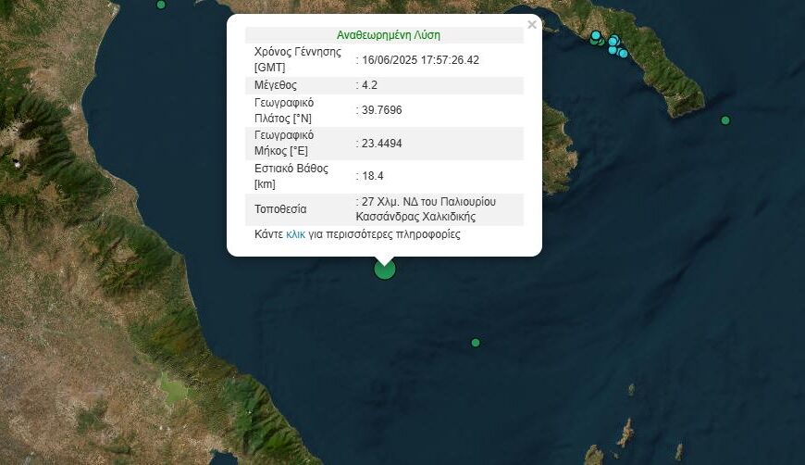Select the green marker at far right in sea
The width and height of the screenshot is (805, 465).
725,120
